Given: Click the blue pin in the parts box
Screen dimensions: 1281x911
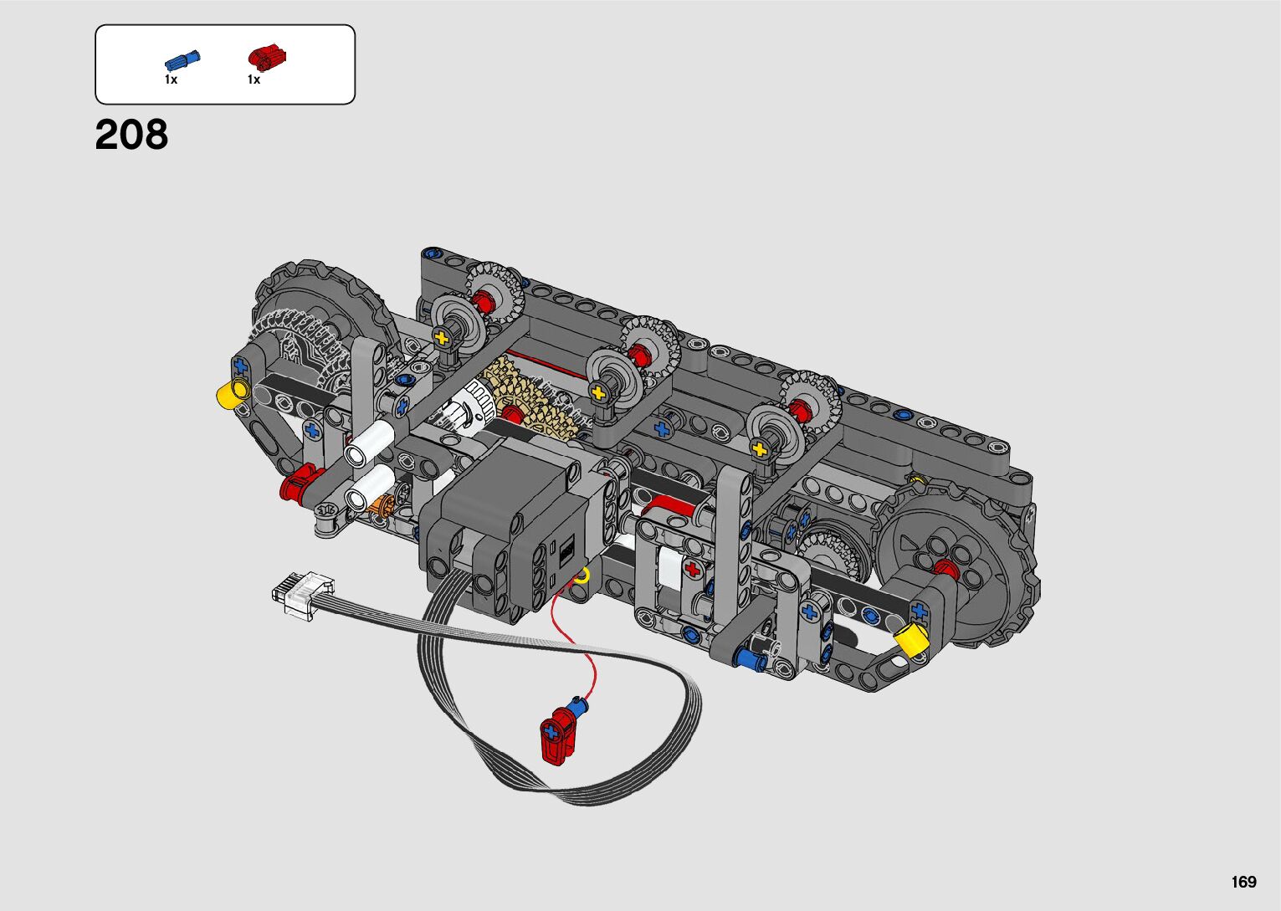Looking at the screenshot, I should (x=182, y=61).
